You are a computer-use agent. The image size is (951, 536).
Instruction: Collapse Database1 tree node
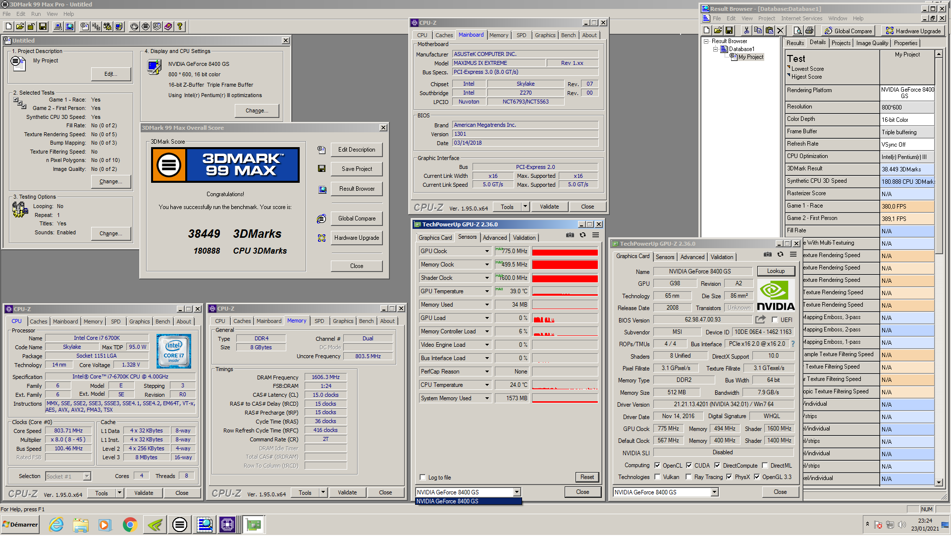click(715, 49)
